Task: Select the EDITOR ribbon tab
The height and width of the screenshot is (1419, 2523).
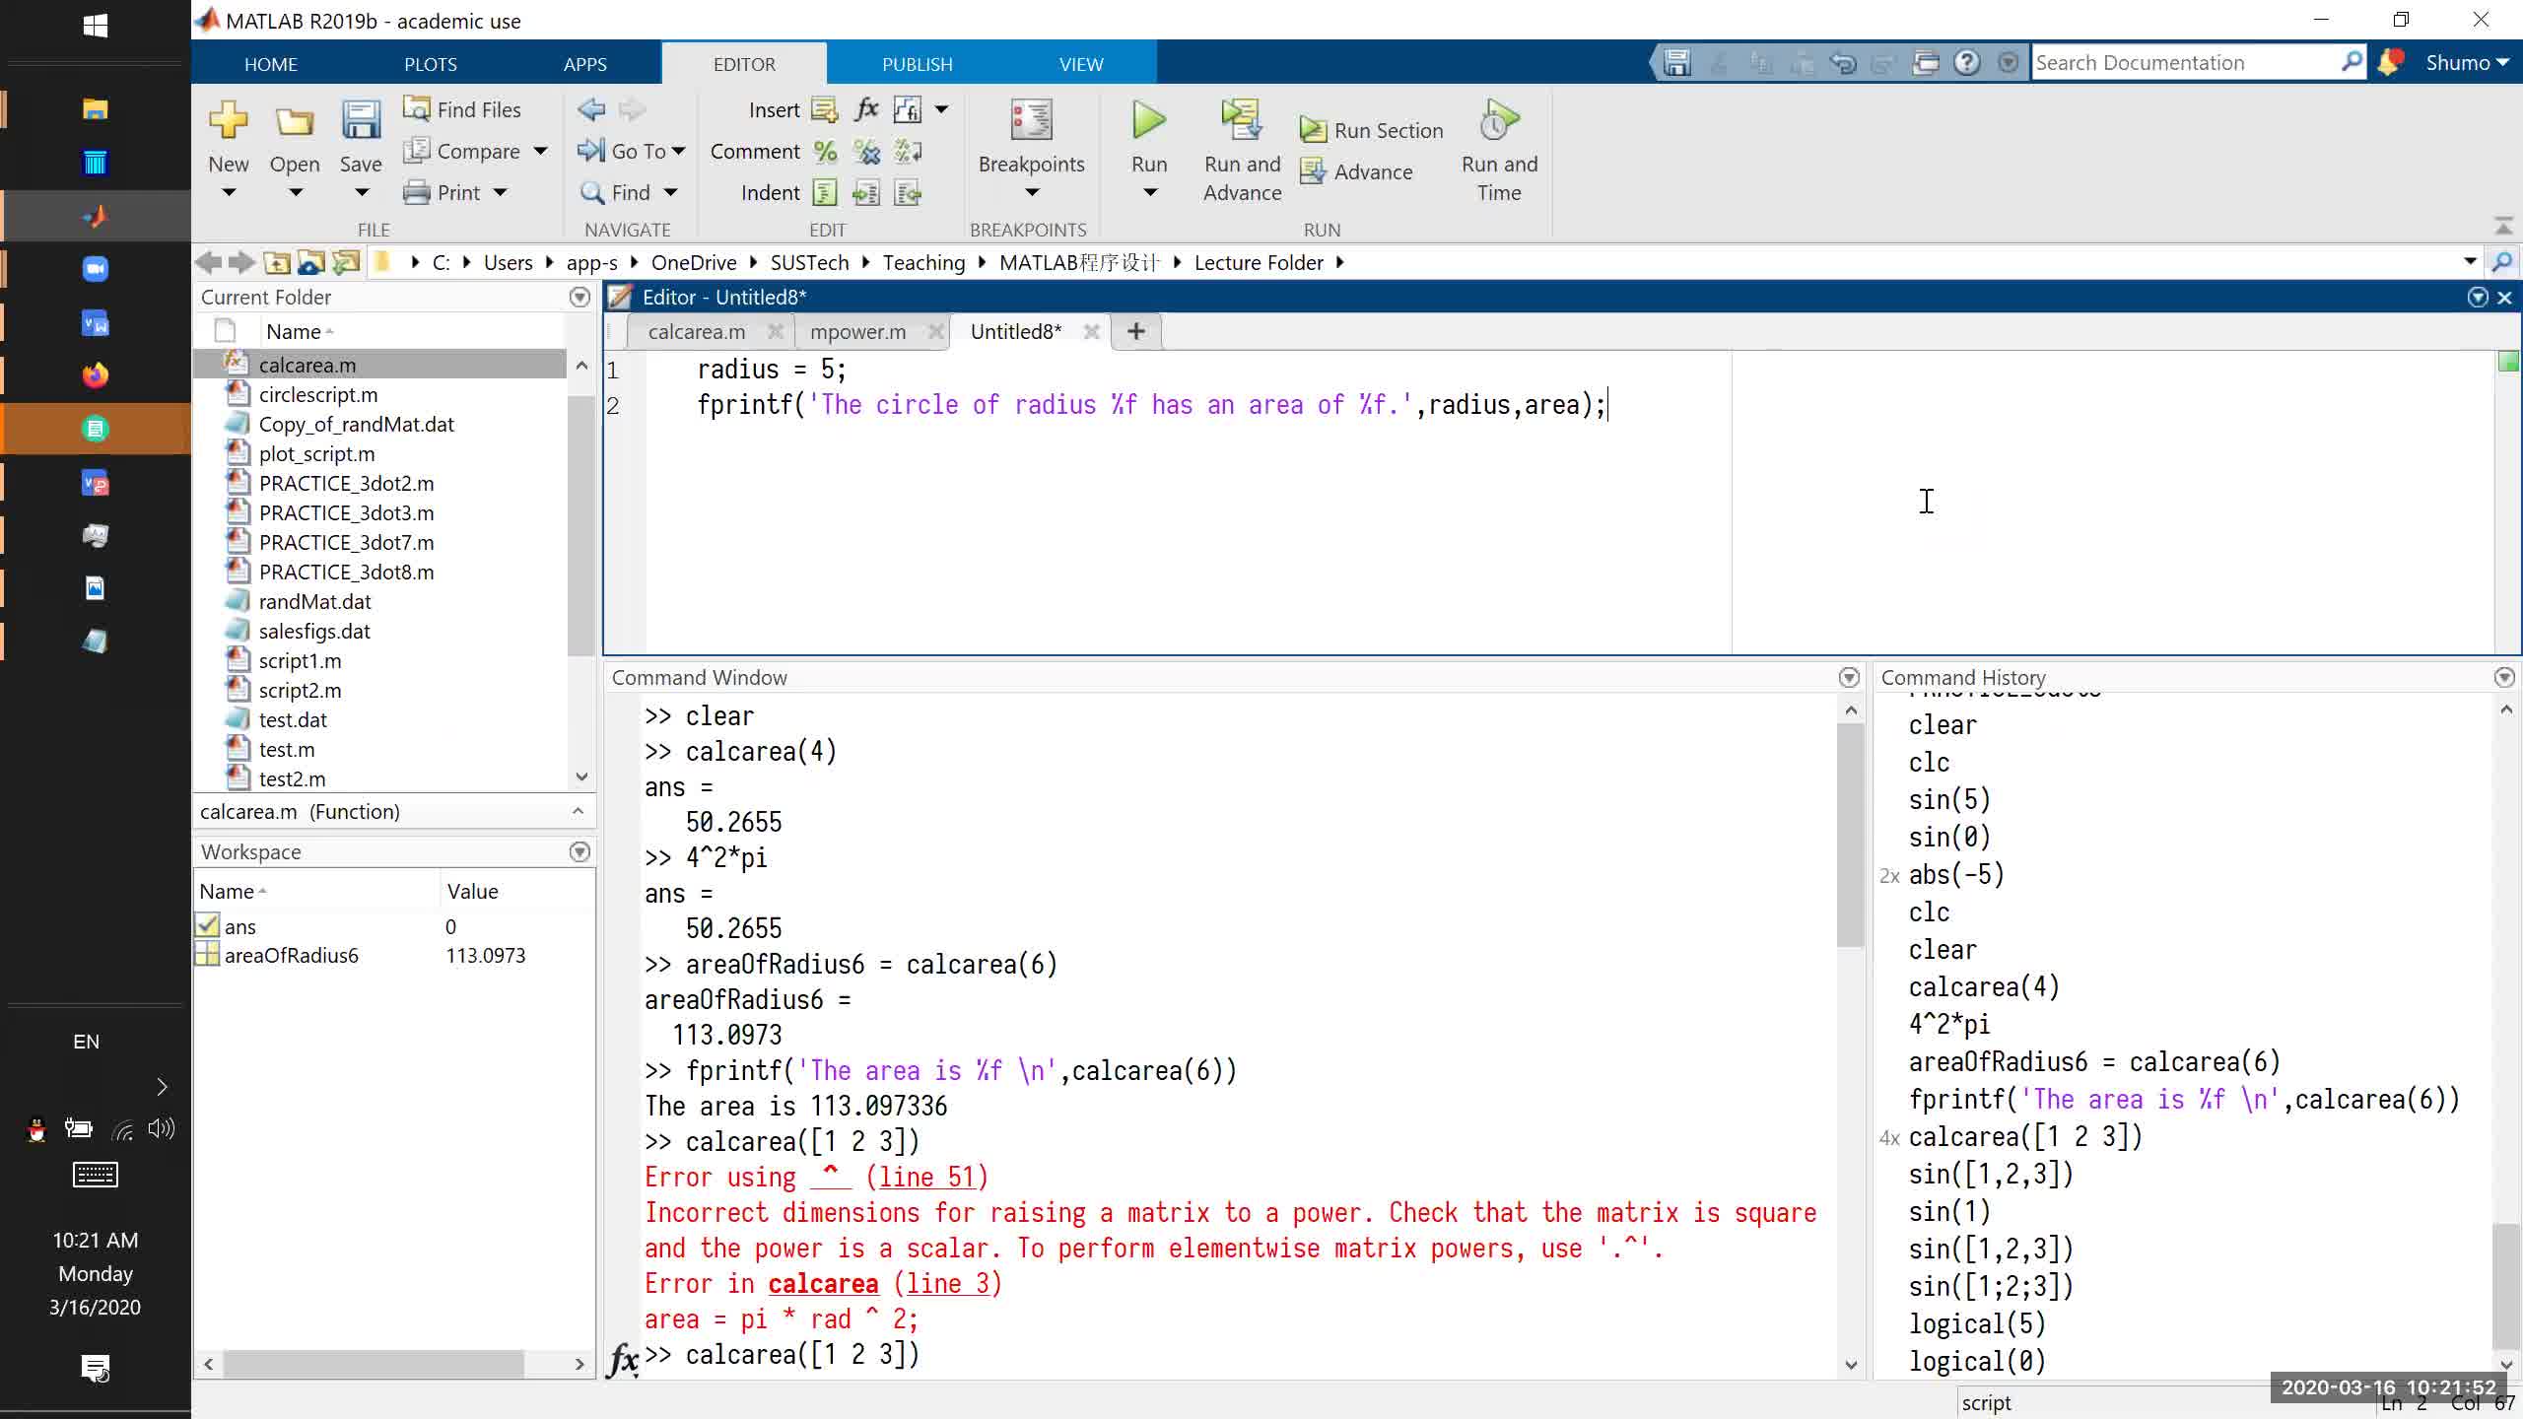Action: (745, 64)
